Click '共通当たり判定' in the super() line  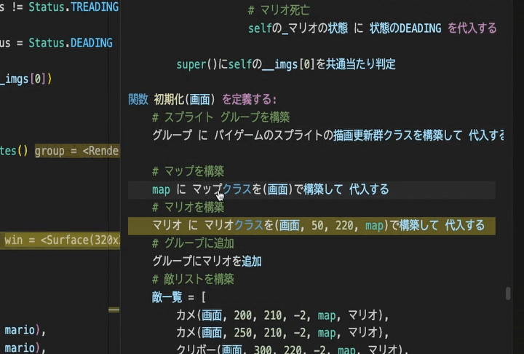pos(360,64)
